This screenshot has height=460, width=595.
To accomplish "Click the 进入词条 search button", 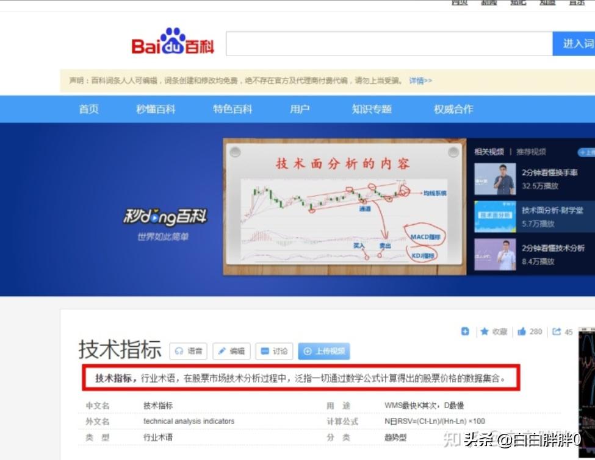I will click(576, 43).
